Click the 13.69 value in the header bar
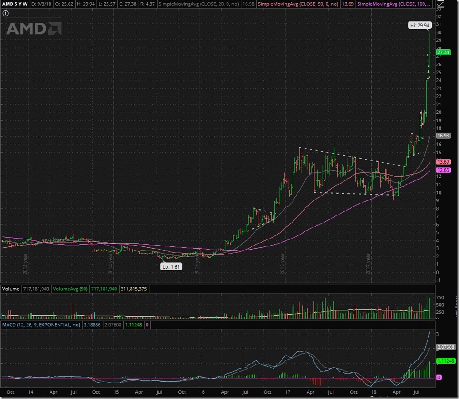 (348, 4)
